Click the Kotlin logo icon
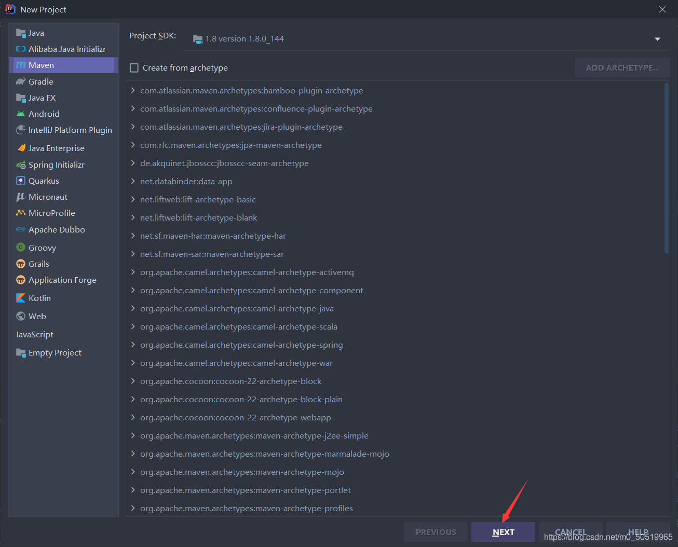Screen dimensions: 678x547 (21, 298)
